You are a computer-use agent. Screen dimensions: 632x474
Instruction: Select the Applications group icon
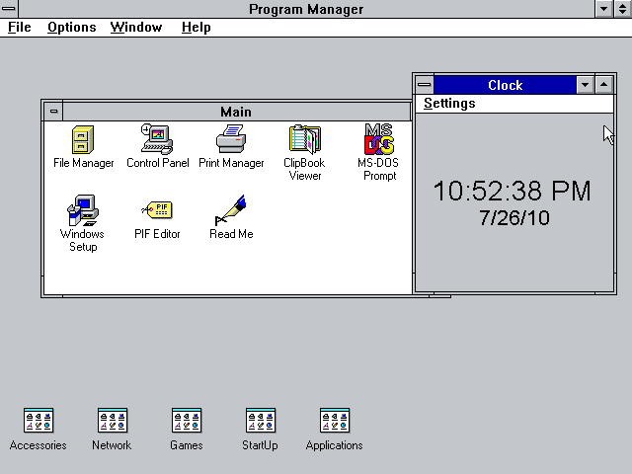[335, 420]
